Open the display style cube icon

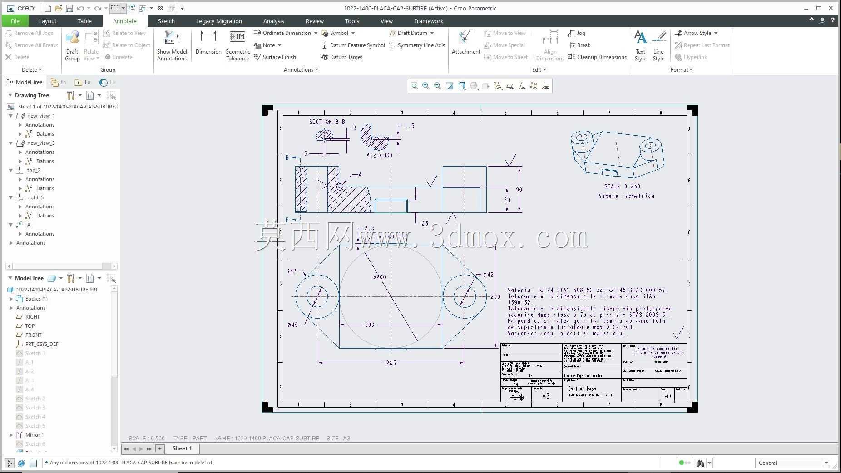(461, 86)
